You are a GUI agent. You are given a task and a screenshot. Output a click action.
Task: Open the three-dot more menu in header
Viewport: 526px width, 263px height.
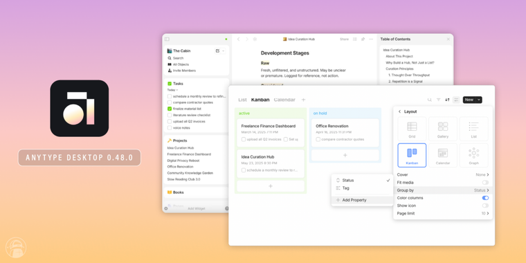point(371,39)
